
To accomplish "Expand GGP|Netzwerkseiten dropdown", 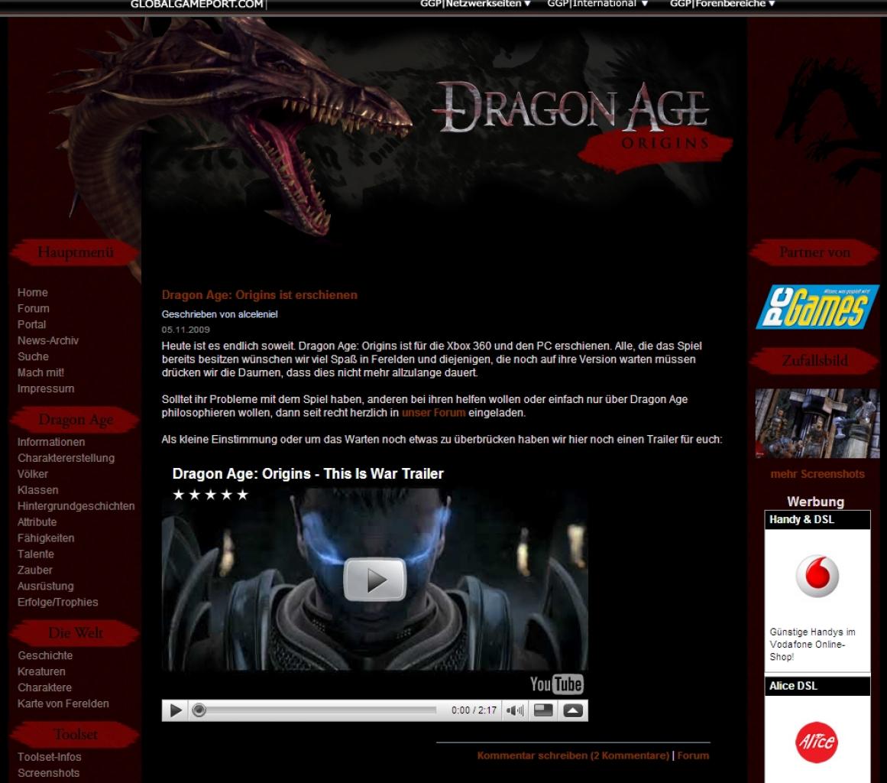I will (x=475, y=4).
